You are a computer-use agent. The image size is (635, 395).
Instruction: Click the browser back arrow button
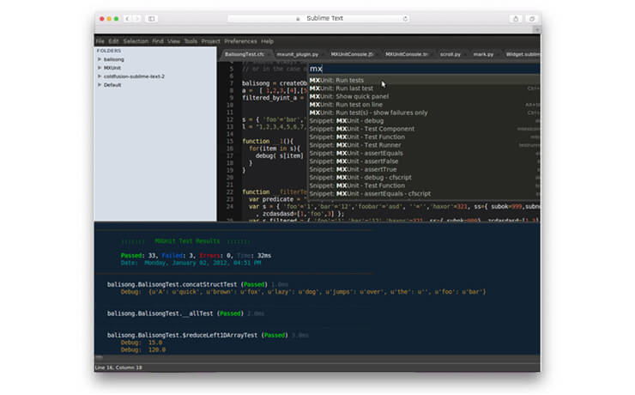pos(127,19)
